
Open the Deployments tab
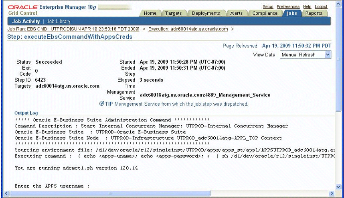(206, 13)
